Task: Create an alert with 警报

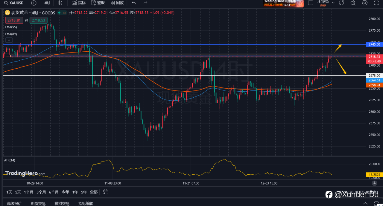Action: (98, 3)
